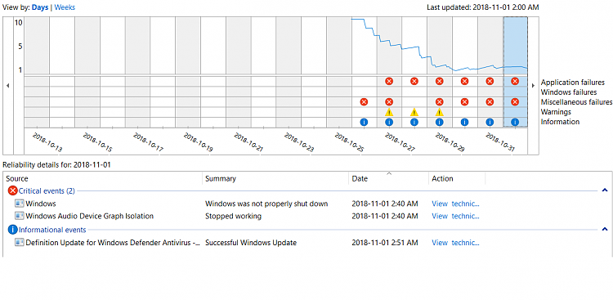Click the '2018-10-25' date axis label
The height and width of the screenshot is (300, 613).
click(x=350, y=142)
